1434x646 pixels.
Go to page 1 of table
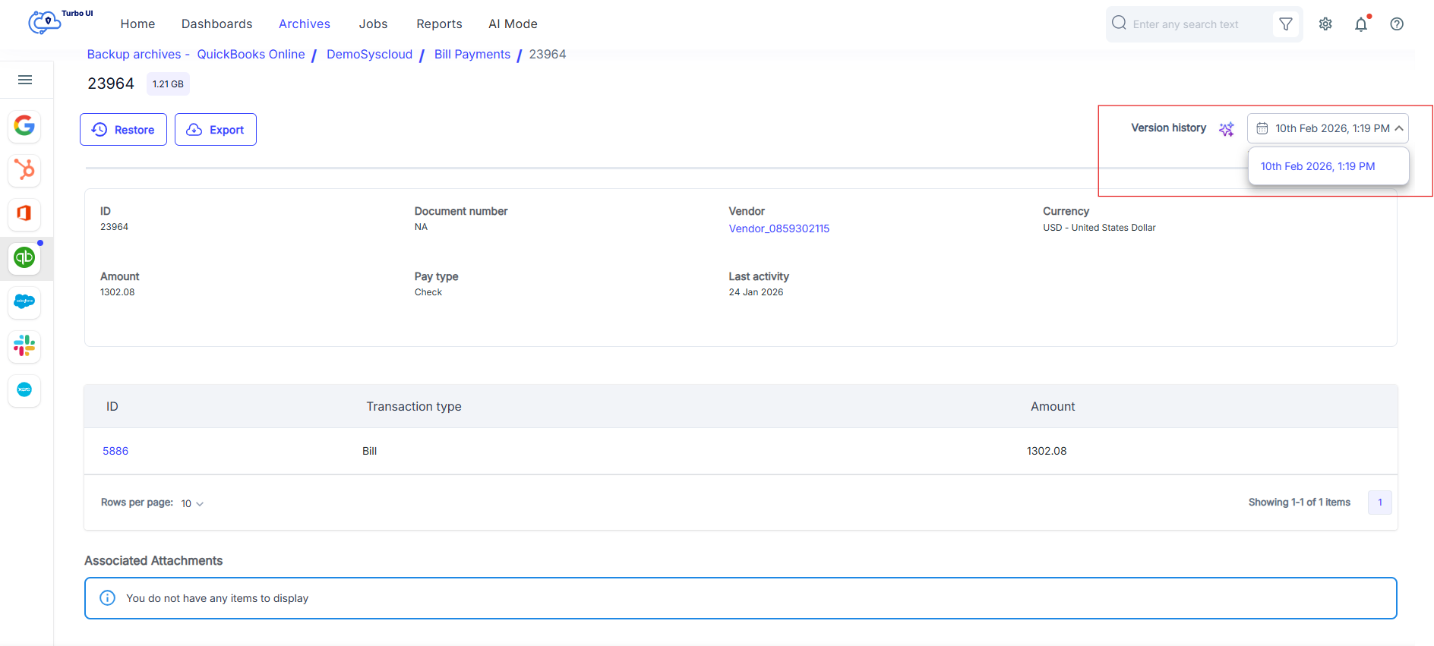click(1380, 503)
